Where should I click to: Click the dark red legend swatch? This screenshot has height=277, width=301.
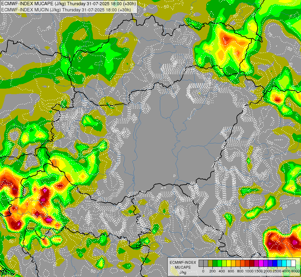tap(252, 263)
